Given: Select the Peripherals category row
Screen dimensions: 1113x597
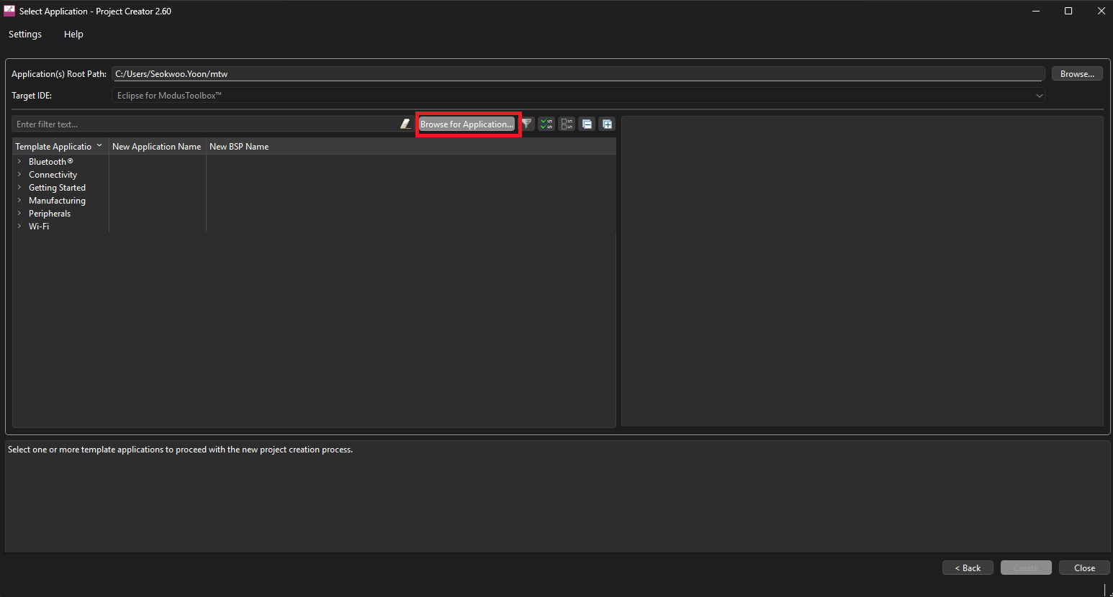Looking at the screenshot, I should point(50,214).
